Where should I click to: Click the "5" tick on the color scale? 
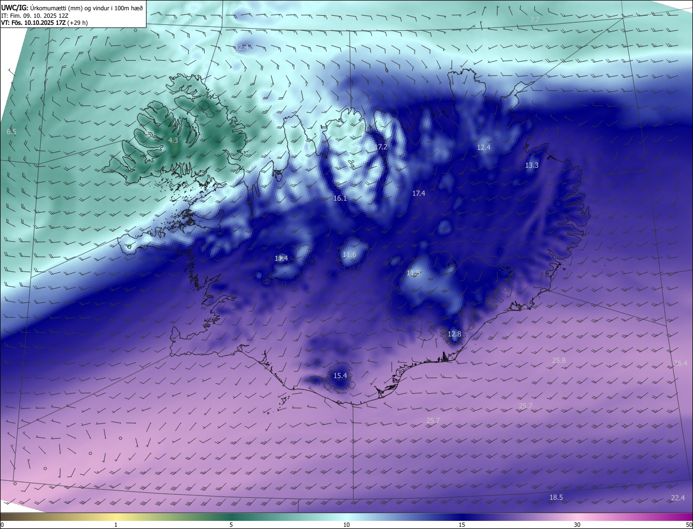pyautogui.click(x=231, y=525)
